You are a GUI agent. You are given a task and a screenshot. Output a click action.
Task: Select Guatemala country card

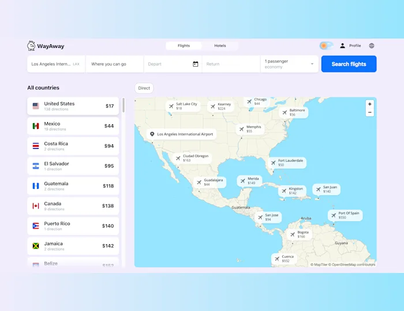click(x=73, y=186)
